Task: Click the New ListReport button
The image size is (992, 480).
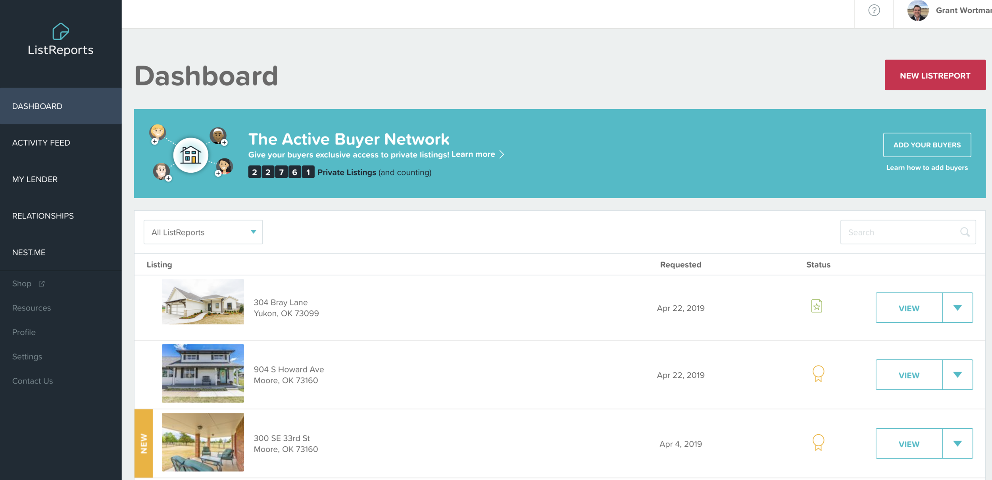Action: click(x=935, y=75)
